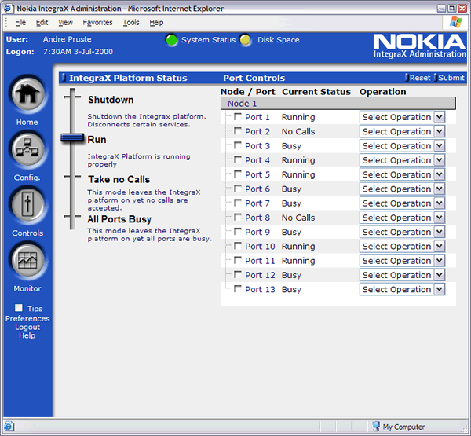Open Select Operation dropdown for Port 9
Viewport: 471px width, 436px height.
click(402, 232)
